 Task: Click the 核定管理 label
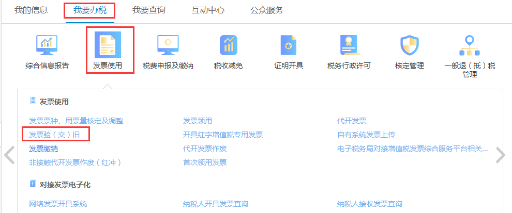tap(410, 66)
